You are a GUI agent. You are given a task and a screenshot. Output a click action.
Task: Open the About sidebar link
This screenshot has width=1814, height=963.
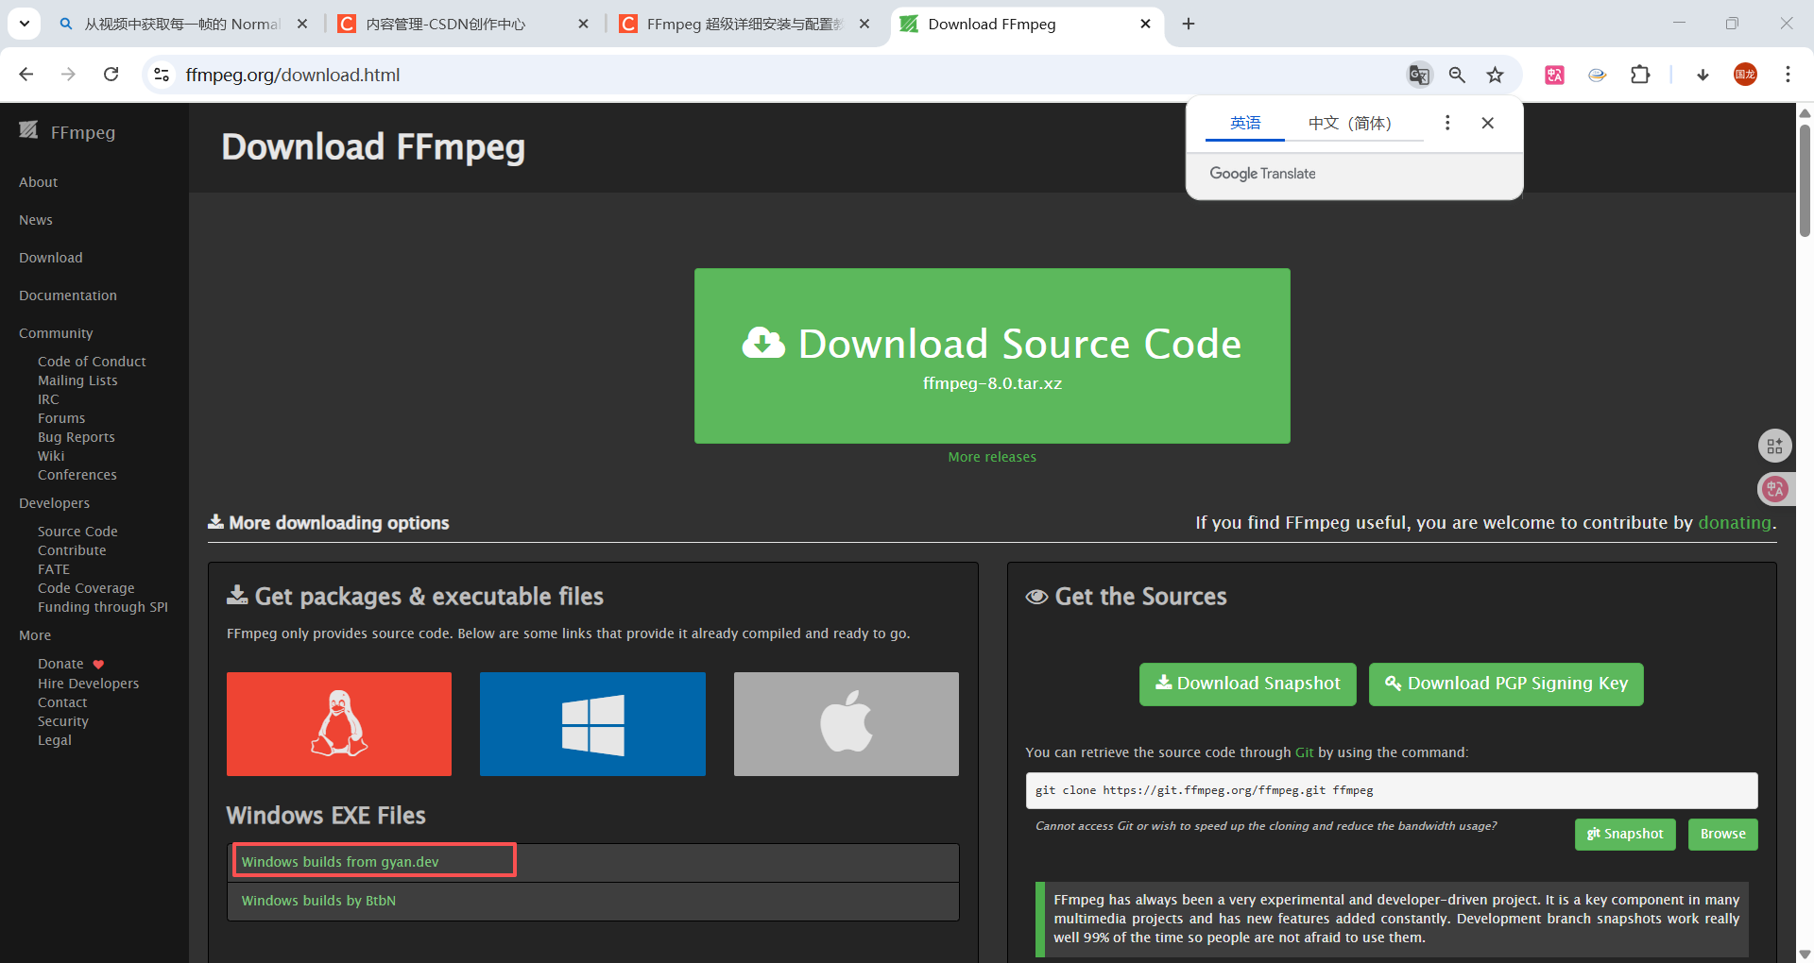(38, 182)
